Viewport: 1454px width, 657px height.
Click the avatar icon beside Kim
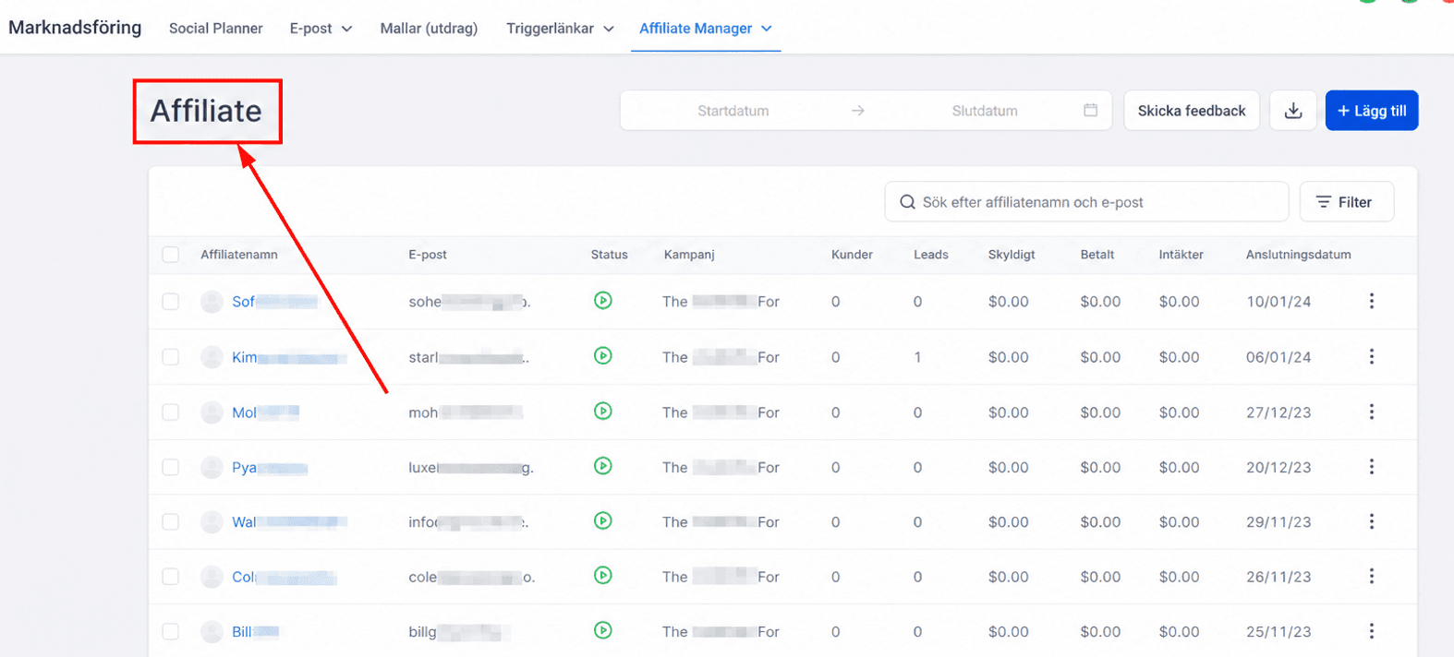pyautogui.click(x=212, y=357)
